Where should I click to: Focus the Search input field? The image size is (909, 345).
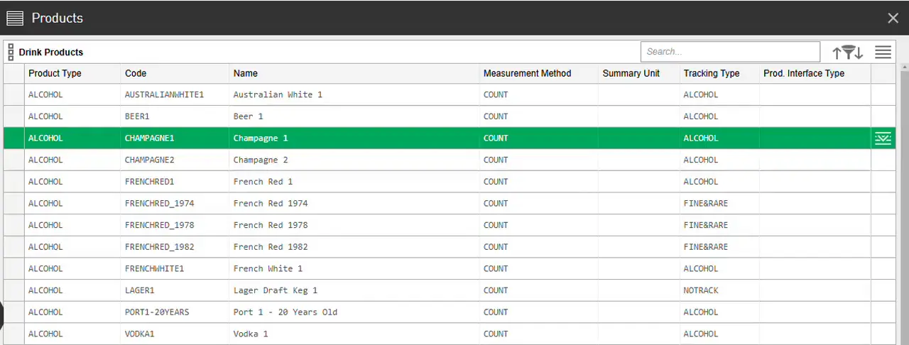[730, 52]
